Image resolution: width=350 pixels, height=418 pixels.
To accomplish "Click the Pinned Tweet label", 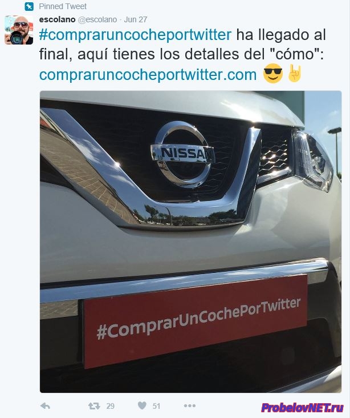I will 63,6.
